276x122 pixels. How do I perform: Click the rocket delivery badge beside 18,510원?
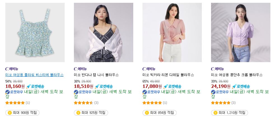point(104,86)
